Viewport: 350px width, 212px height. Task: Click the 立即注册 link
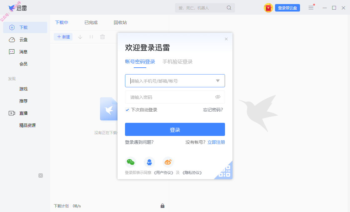(x=216, y=142)
